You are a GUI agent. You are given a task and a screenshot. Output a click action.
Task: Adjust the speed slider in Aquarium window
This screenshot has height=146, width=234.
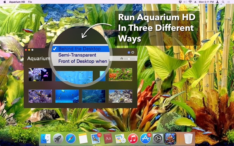coord(129,59)
